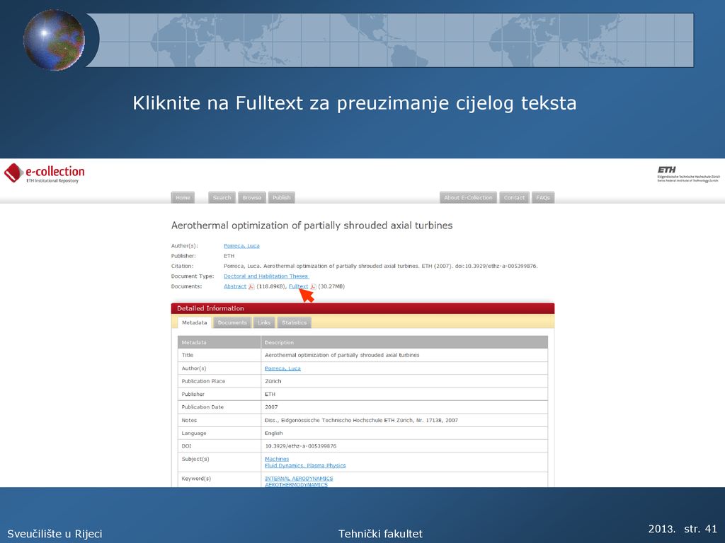Viewport: 725px width, 543px height.
Task: Click the Publication Date value 2007
Action: click(271, 407)
